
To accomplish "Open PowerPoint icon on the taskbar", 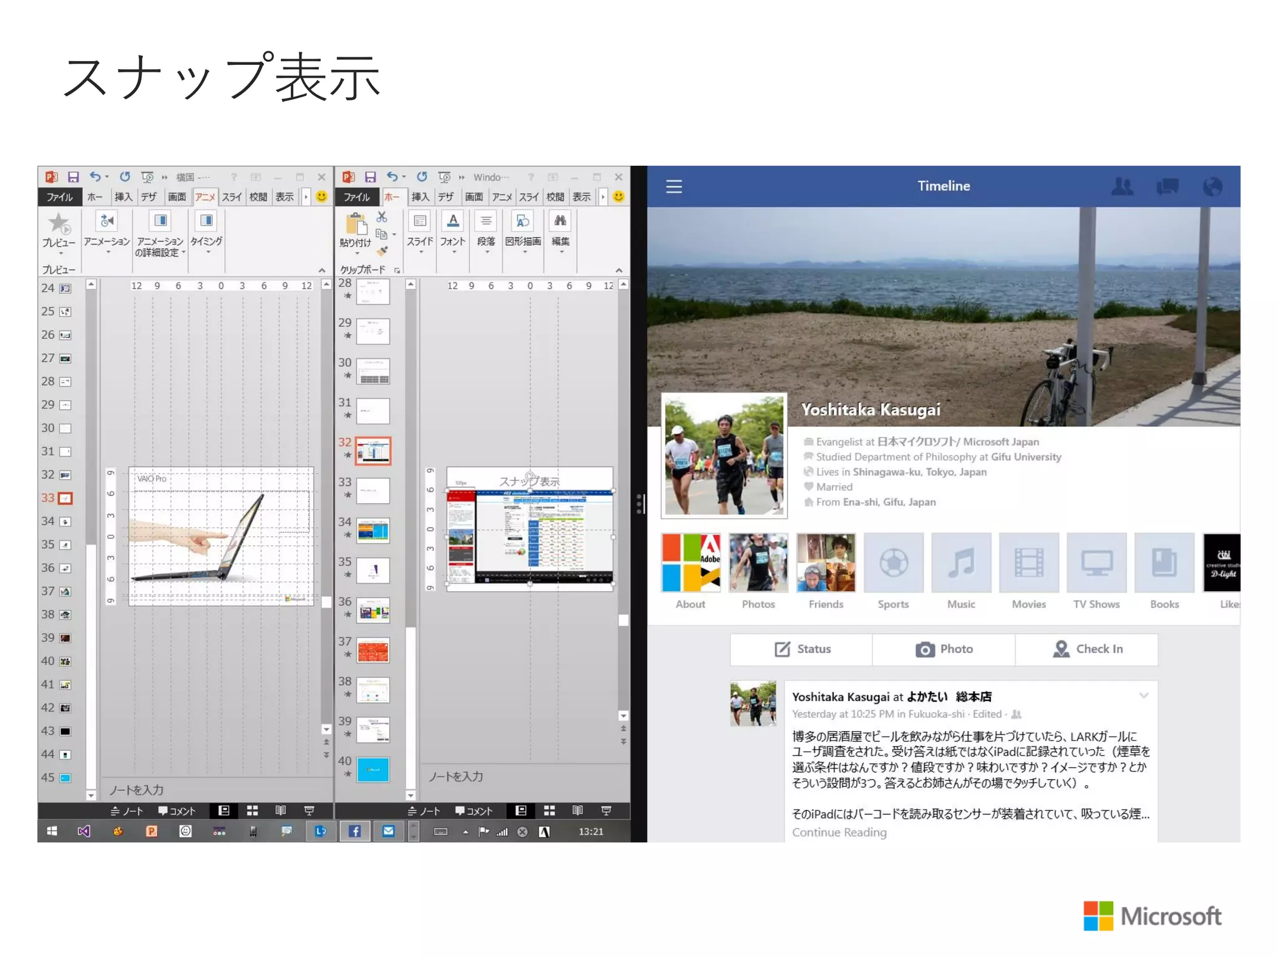I will click(151, 831).
